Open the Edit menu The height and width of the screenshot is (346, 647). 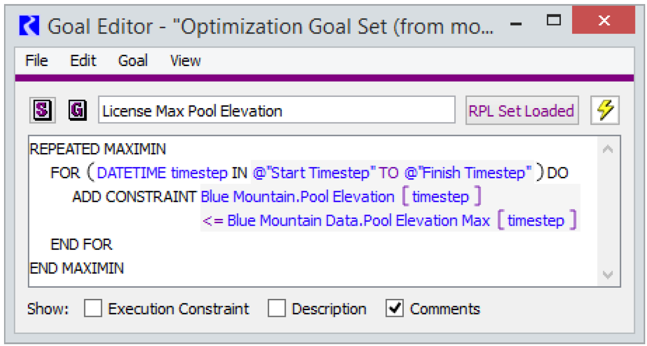83,61
